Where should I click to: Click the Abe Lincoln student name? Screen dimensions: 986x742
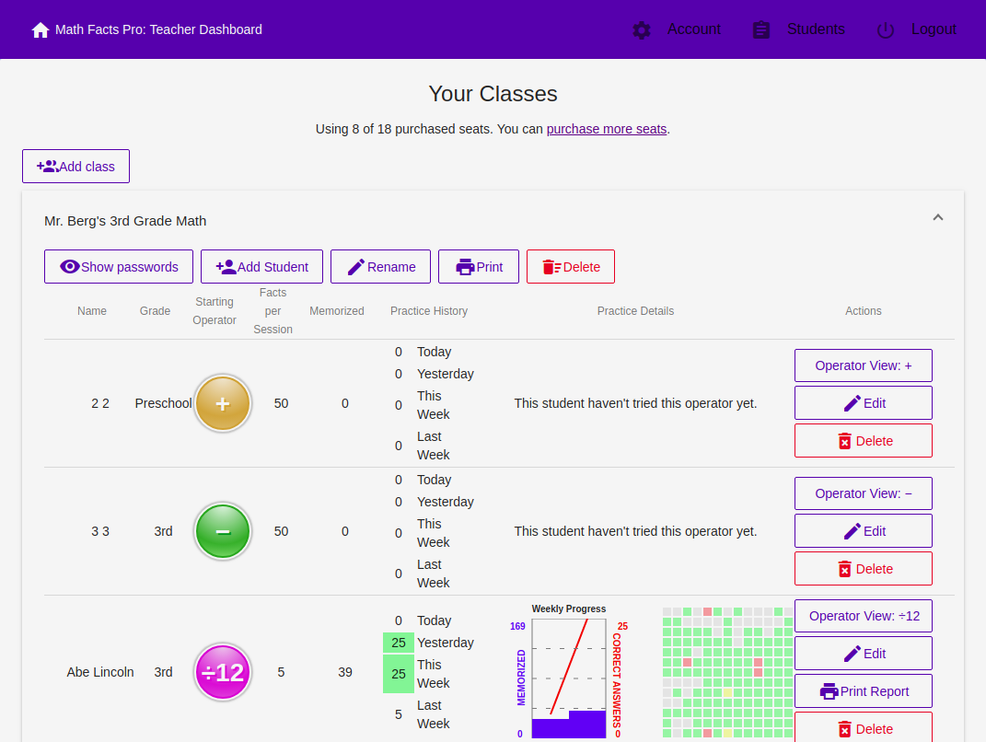[100, 672]
